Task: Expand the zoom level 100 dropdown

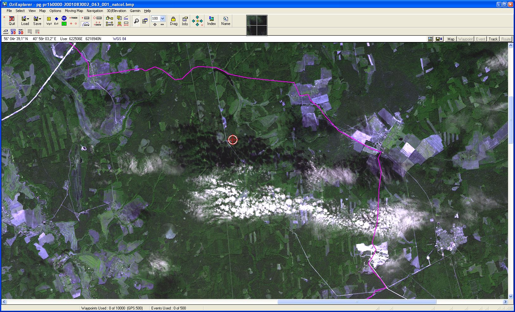Action: pyautogui.click(x=163, y=18)
